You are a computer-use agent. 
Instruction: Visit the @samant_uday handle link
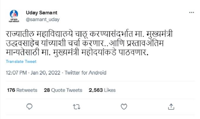(x=43, y=20)
